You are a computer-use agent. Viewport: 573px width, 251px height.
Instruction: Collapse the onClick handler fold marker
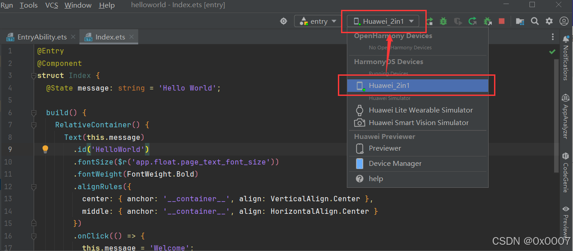33,236
